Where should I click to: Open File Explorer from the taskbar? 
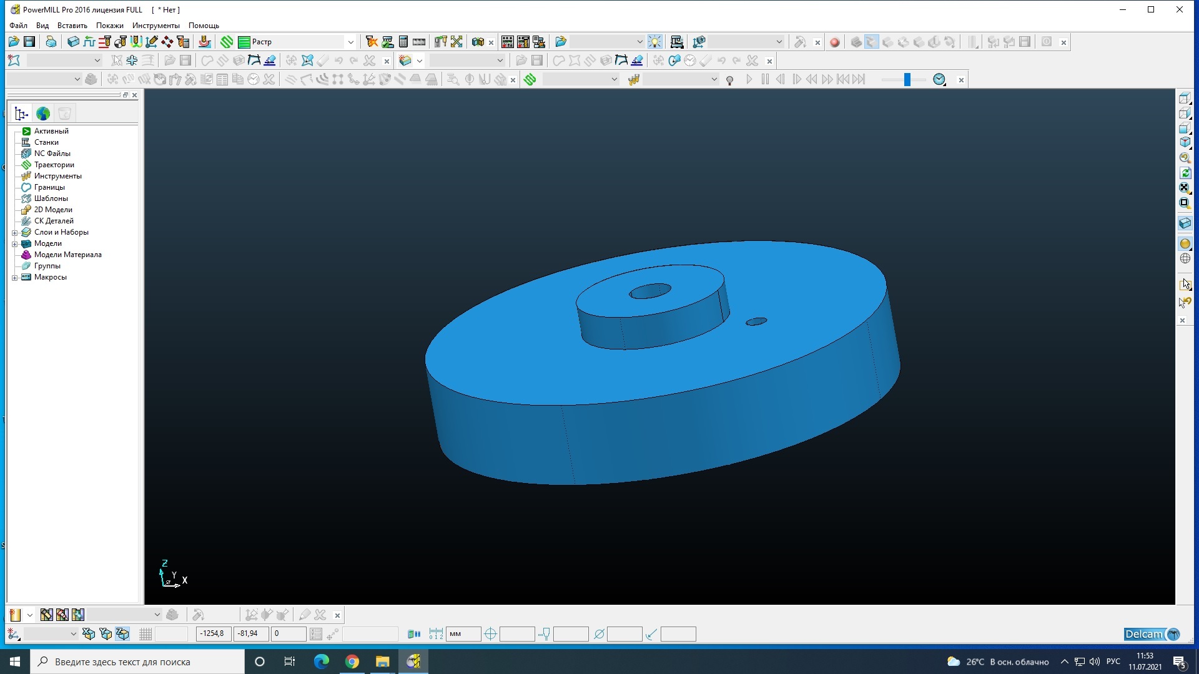(382, 662)
